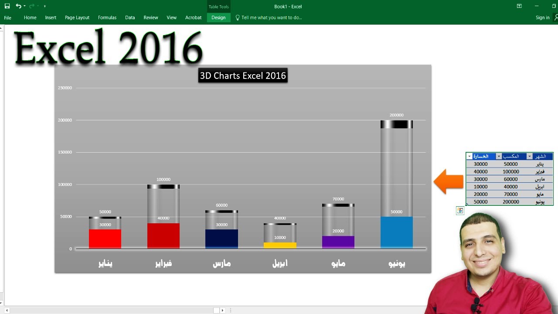Switch to the Page Layout tab
Image resolution: width=558 pixels, height=314 pixels.
coord(77,17)
